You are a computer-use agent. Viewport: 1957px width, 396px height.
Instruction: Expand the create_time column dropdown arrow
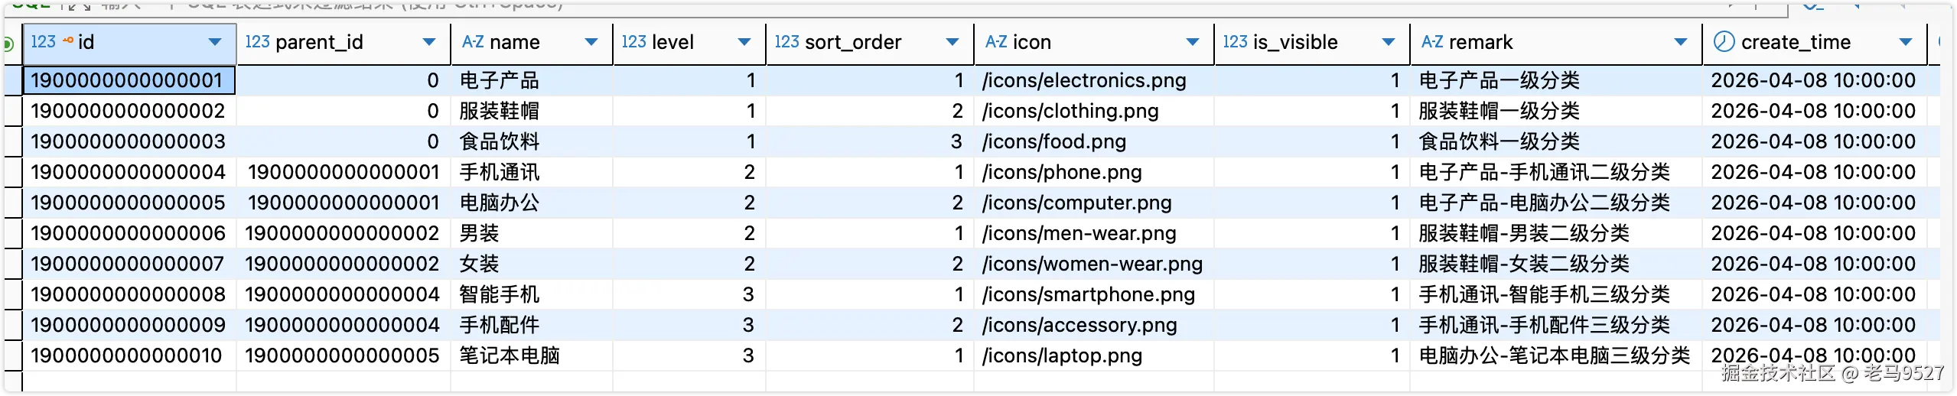coord(1906,42)
